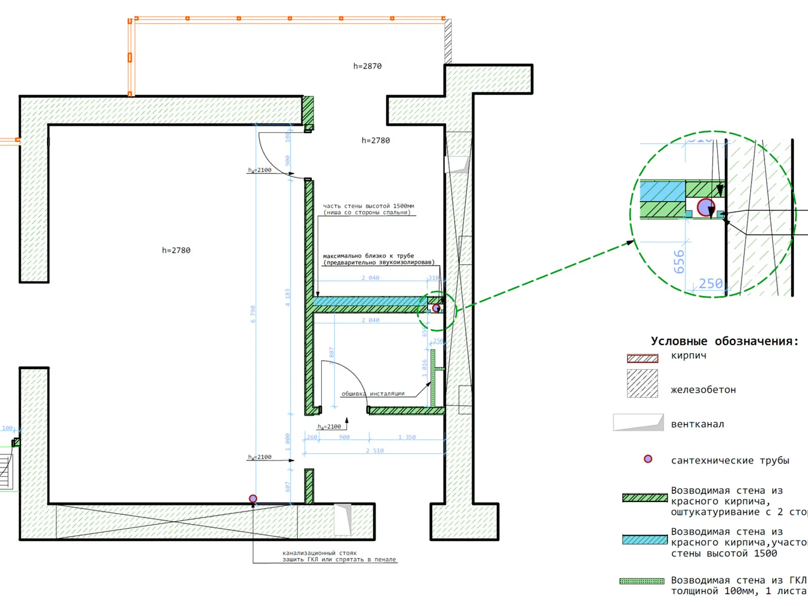
Task: Click the vent channel shape in the bottom wall
Action: click(x=343, y=519)
